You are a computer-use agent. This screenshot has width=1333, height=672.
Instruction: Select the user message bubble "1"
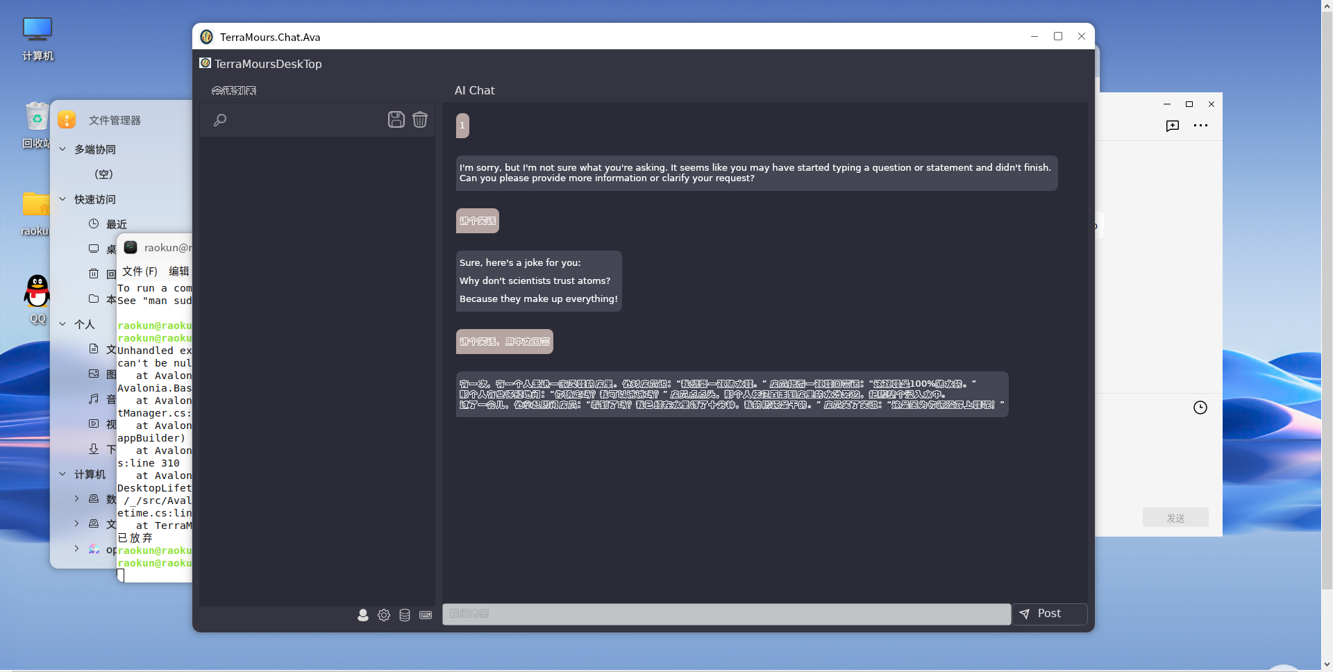point(462,126)
